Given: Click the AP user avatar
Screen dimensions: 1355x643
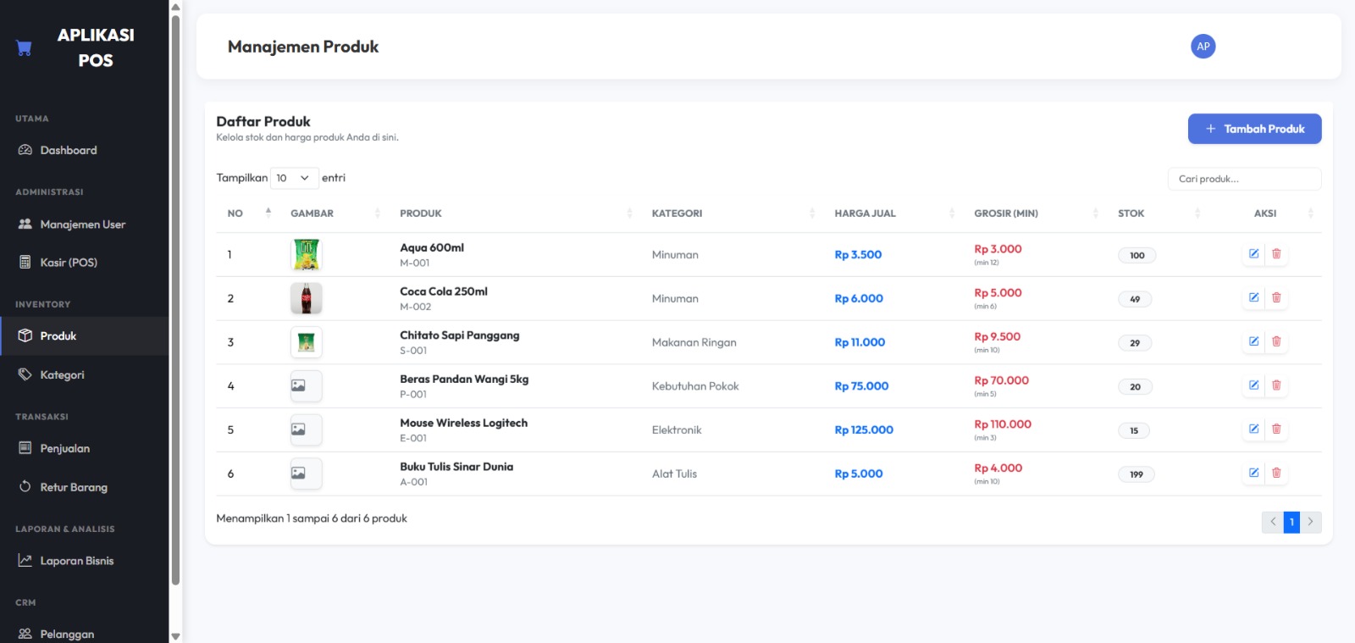Looking at the screenshot, I should pyautogui.click(x=1203, y=47).
